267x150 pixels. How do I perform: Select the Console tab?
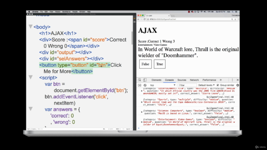169,80
